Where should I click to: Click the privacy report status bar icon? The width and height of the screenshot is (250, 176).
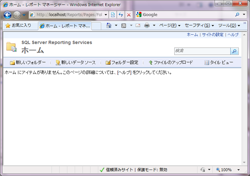point(203,169)
